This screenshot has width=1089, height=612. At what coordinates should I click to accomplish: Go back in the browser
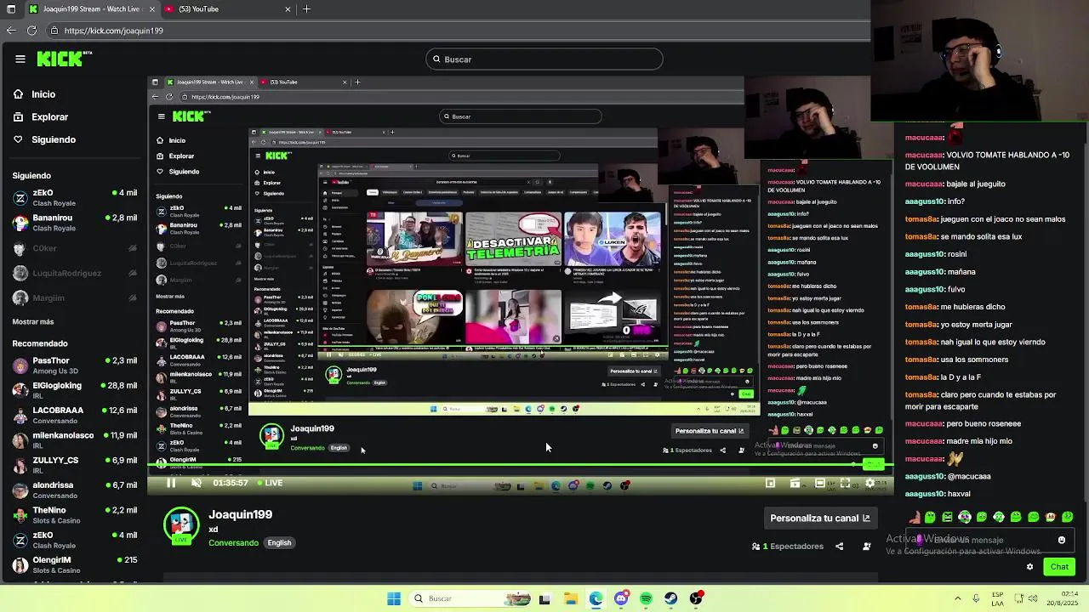10,31
